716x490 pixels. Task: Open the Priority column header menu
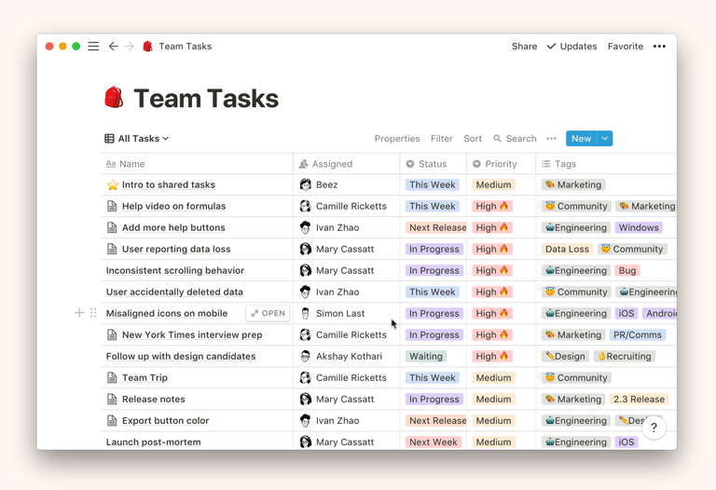500,164
